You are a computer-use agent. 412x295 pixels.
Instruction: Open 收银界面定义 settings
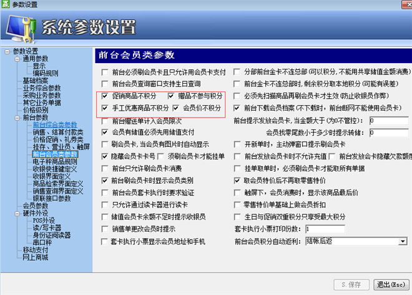click(x=52, y=176)
